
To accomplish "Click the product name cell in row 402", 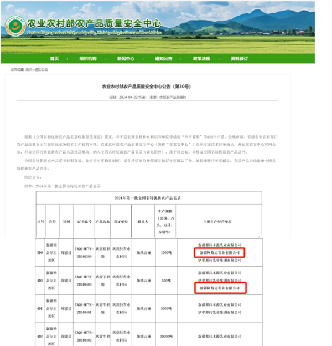I will point(103,337).
